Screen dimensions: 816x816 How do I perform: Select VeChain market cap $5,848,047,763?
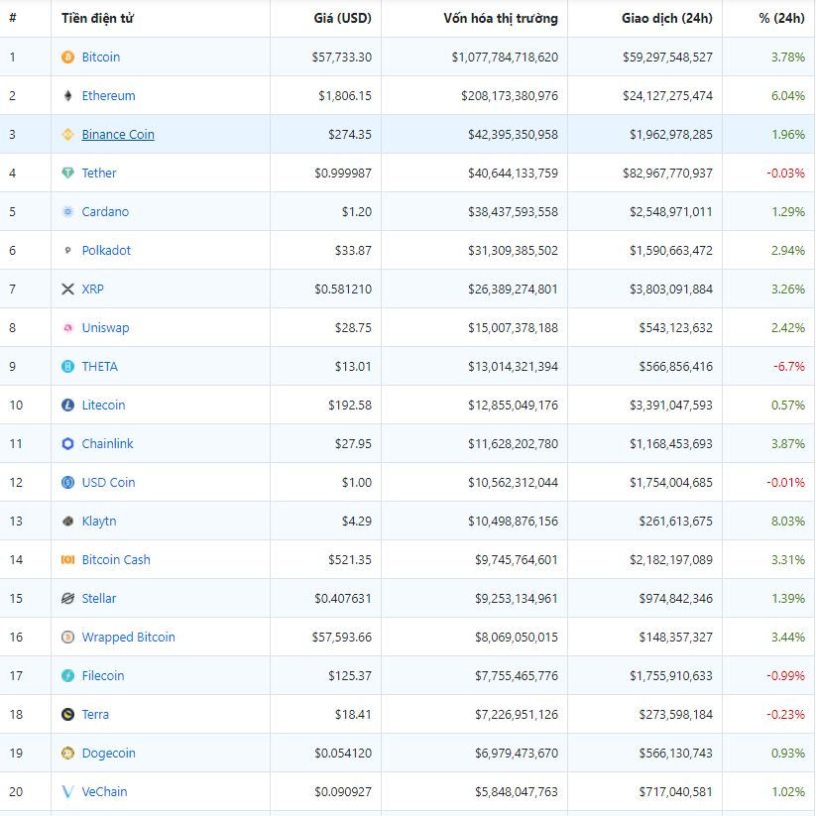click(517, 792)
